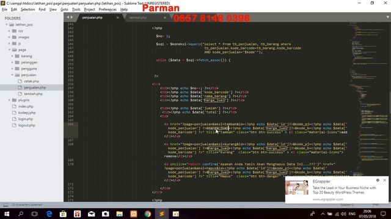
Task: Click the EGrappler notification thumbnail
Action: pyautogui.click(x=297, y=187)
